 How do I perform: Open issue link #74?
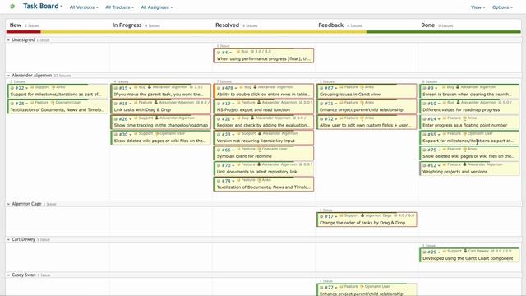point(226,181)
